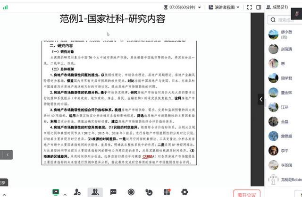Open the chat icon

(113, 192)
